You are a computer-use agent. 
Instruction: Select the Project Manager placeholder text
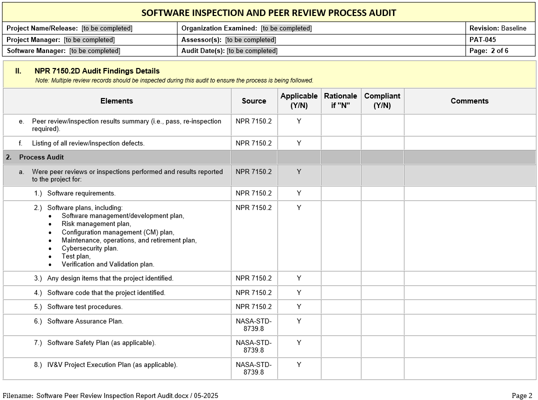pos(89,40)
